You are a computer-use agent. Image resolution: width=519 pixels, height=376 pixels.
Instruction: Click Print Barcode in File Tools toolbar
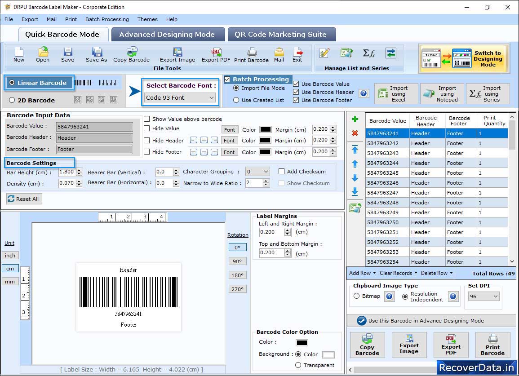click(251, 55)
